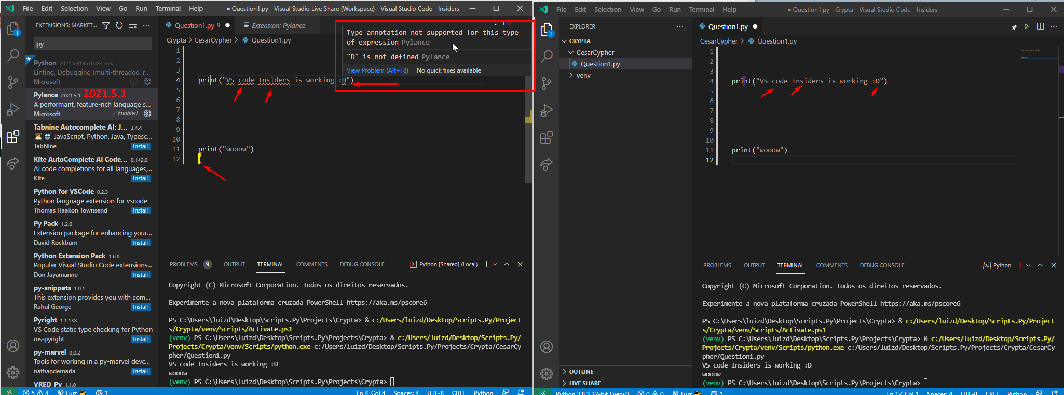Open Search view in left window activity bar
1064x395 pixels.
click(x=13, y=55)
